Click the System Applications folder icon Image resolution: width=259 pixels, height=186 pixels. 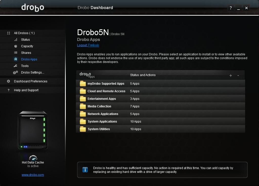83,122
